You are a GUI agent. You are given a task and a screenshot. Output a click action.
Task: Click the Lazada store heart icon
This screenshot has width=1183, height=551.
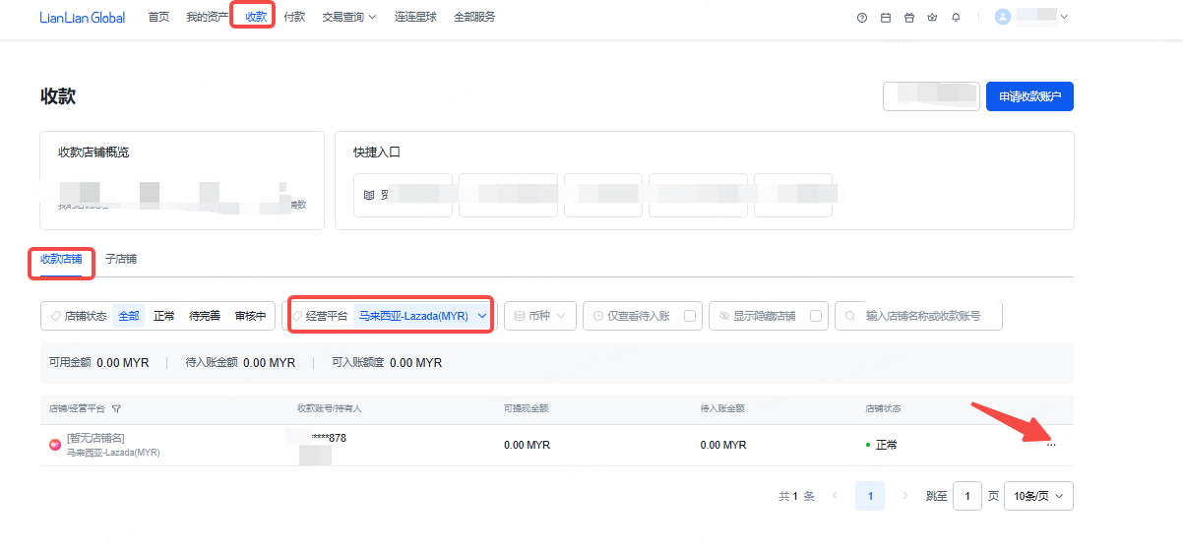[x=55, y=445]
